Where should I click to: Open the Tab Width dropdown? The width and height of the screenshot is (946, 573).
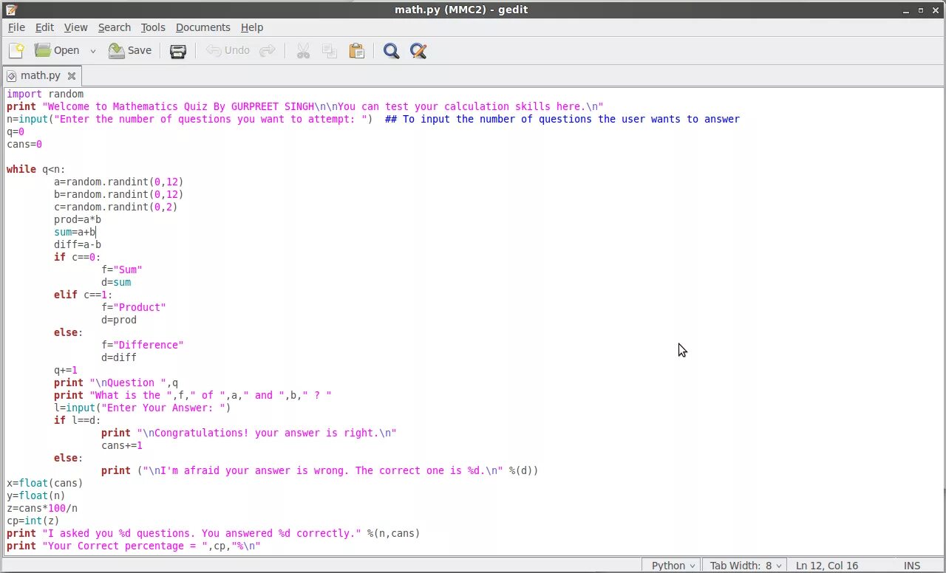tap(743, 565)
